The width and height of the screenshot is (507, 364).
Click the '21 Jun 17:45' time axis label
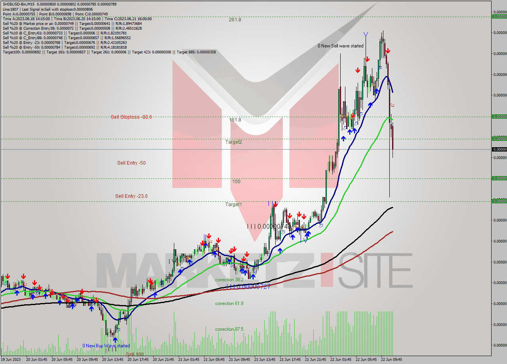pos(290,360)
